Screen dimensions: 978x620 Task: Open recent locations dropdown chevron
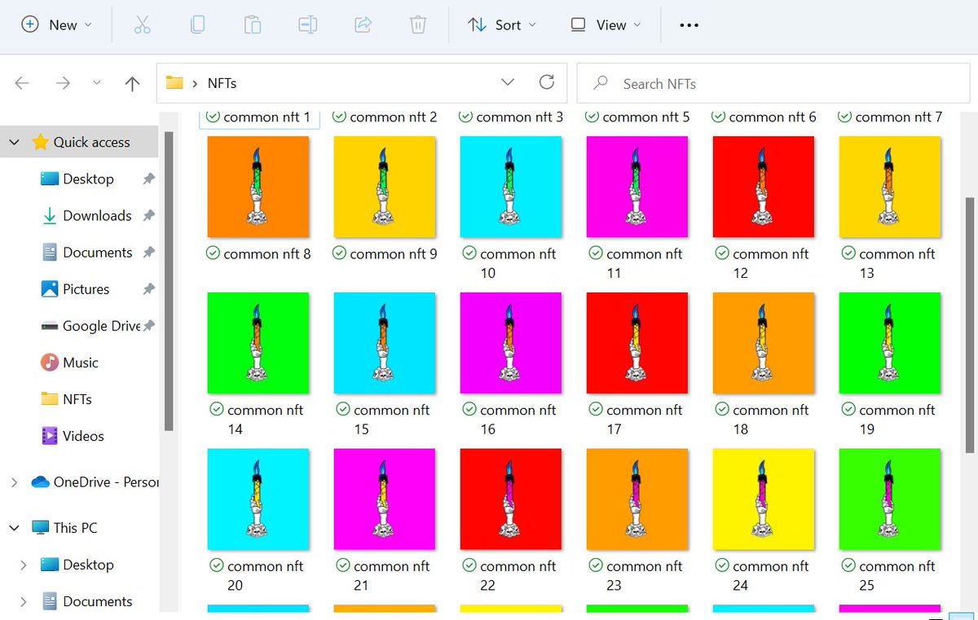point(97,83)
